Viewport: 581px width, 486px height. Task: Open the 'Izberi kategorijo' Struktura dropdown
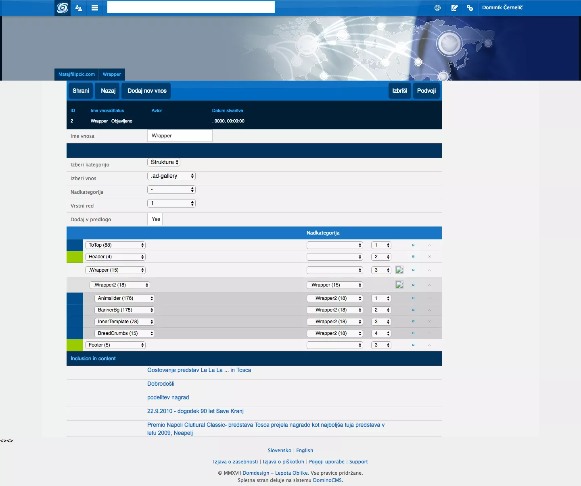164,162
